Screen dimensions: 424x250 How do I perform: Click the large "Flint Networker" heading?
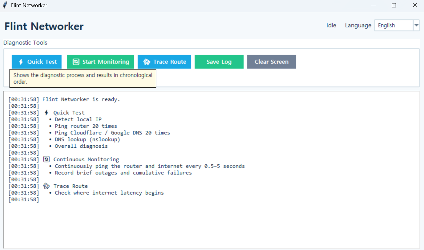44,26
